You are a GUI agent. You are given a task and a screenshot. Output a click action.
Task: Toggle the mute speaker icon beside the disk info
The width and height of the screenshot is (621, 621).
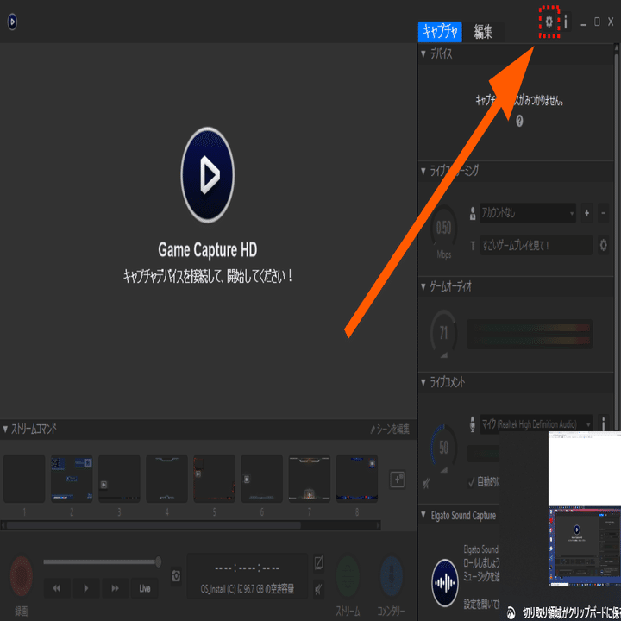[318, 590]
